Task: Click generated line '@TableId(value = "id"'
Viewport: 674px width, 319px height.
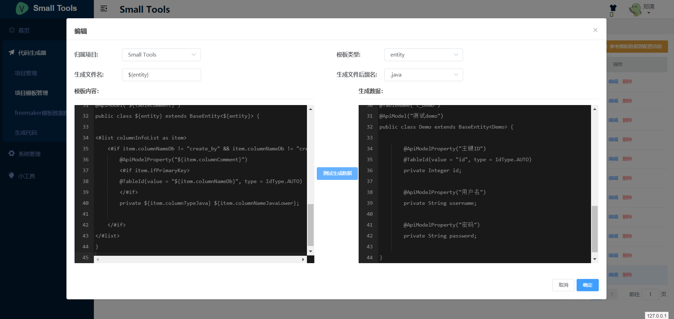Action: (468, 159)
